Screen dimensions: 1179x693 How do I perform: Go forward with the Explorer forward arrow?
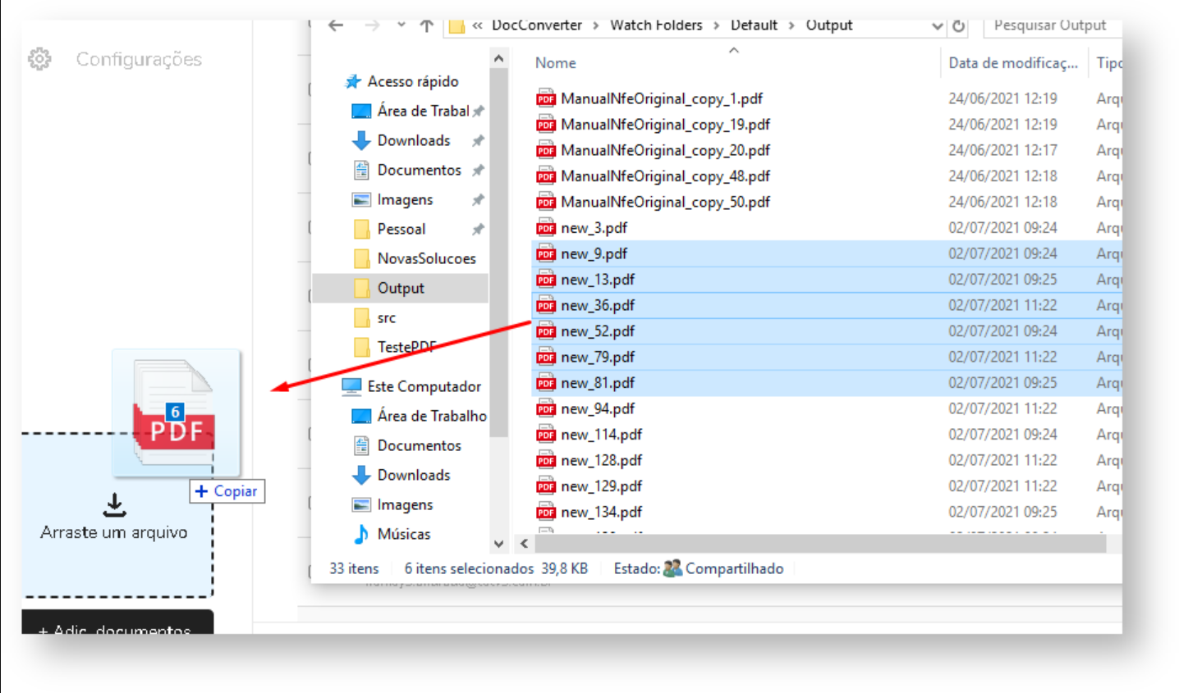[372, 25]
